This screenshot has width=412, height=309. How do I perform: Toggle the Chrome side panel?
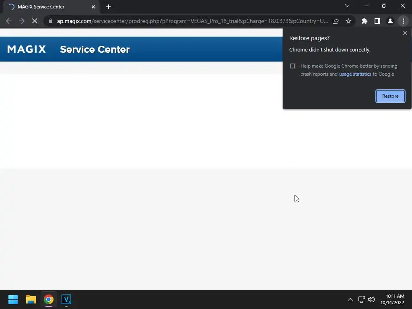(377, 21)
